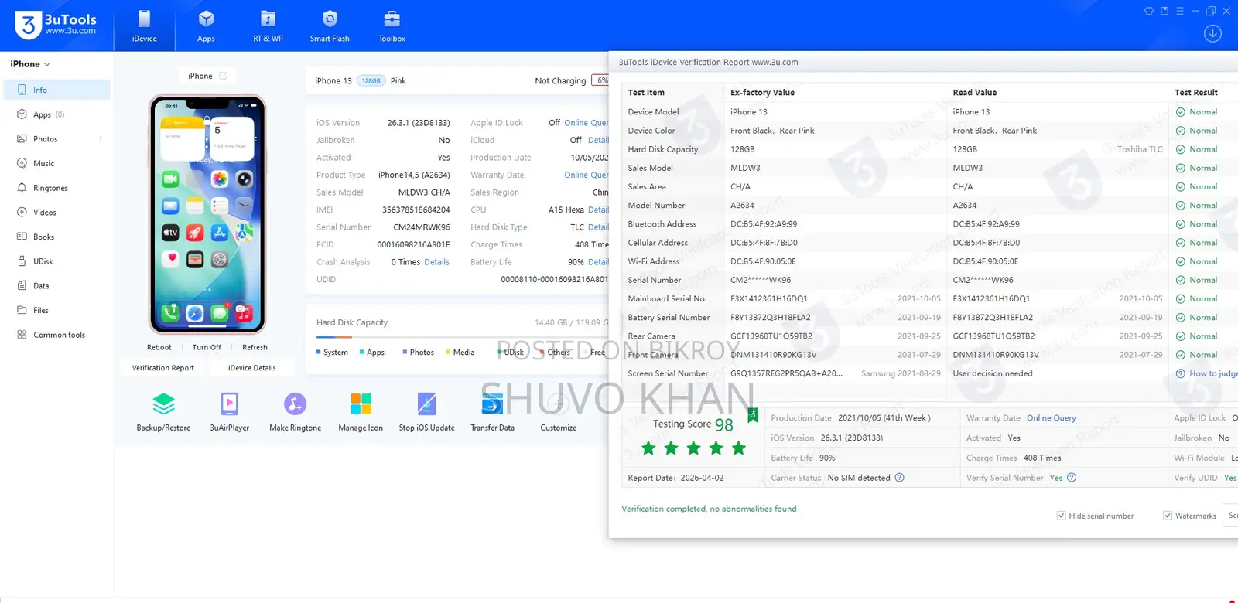Open the Toolbox section
Image resolution: width=1238 pixels, height=603 pixels.
click(392, 26)
